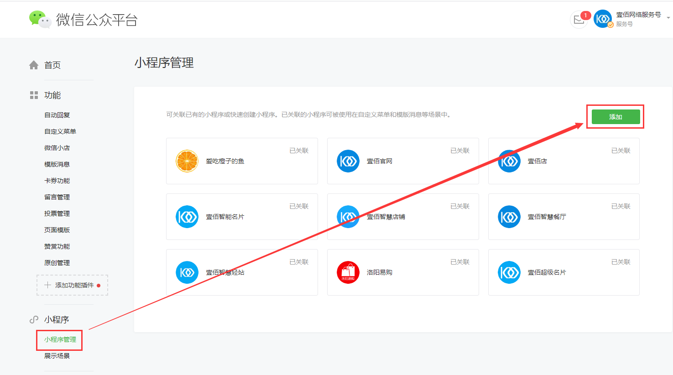673x375 pixels.
Task: Click the 功能 section header
Action: tap(52, 95)
